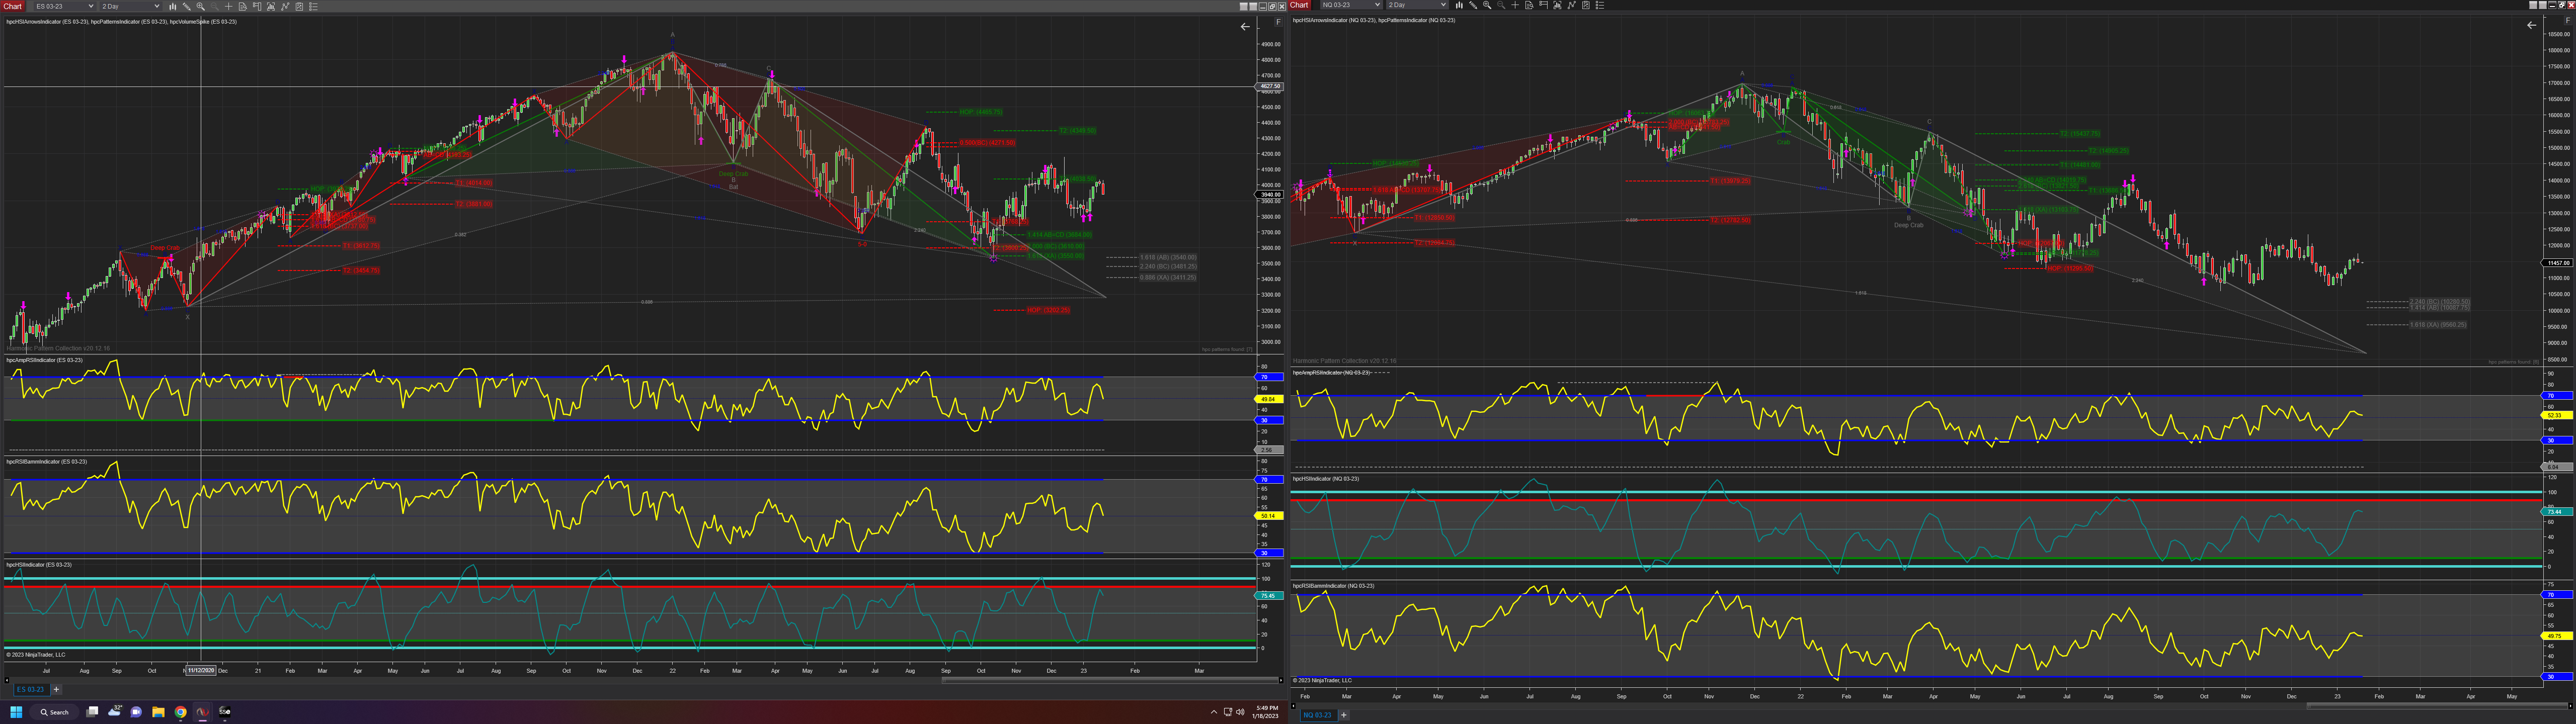Open bar style candlestick icon on ES chart
The image size is (2576, 724).
tap(173, 6)
